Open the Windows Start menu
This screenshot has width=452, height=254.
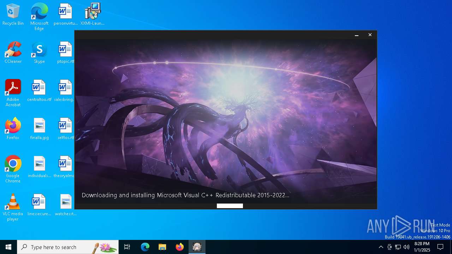(8, 247)
